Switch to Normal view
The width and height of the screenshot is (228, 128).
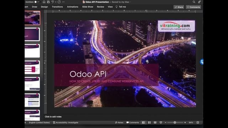click(x=144, y=123)
